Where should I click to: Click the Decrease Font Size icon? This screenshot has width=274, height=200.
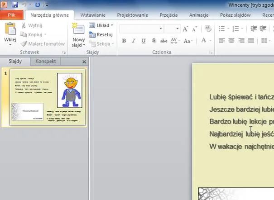194,29
